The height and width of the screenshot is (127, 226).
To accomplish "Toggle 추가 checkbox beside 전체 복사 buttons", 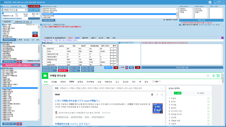I will tap(120, 67).
